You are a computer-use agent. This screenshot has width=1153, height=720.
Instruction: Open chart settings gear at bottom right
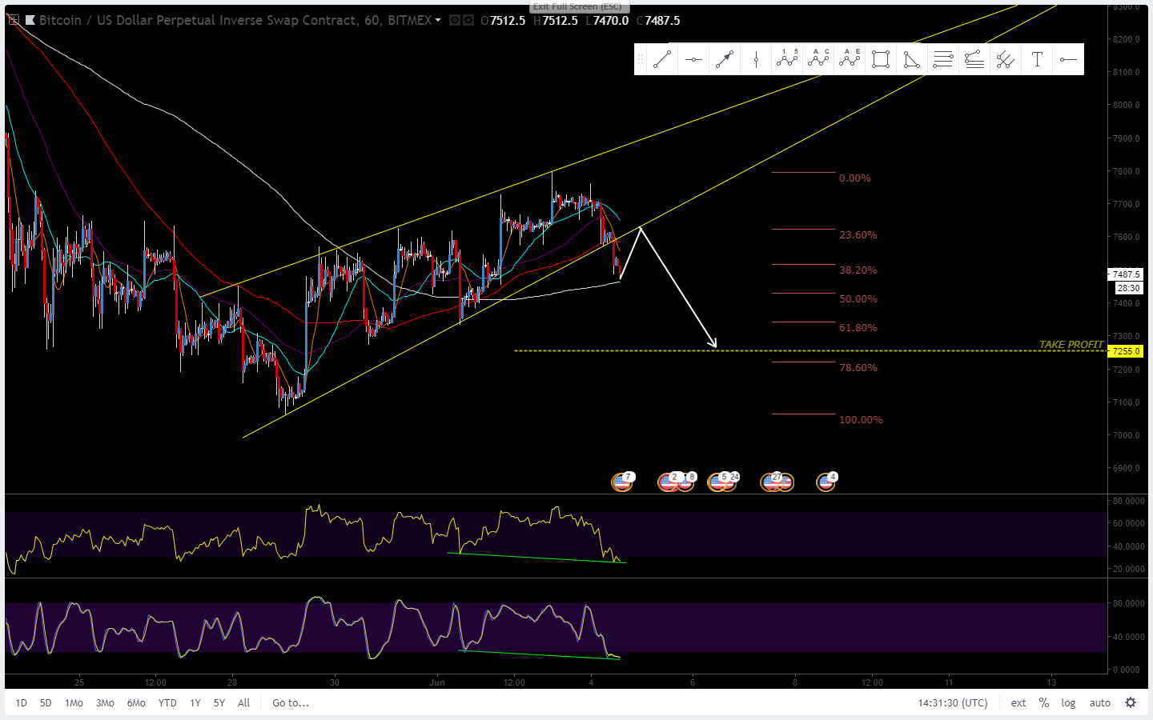(x=1131, y=702)
